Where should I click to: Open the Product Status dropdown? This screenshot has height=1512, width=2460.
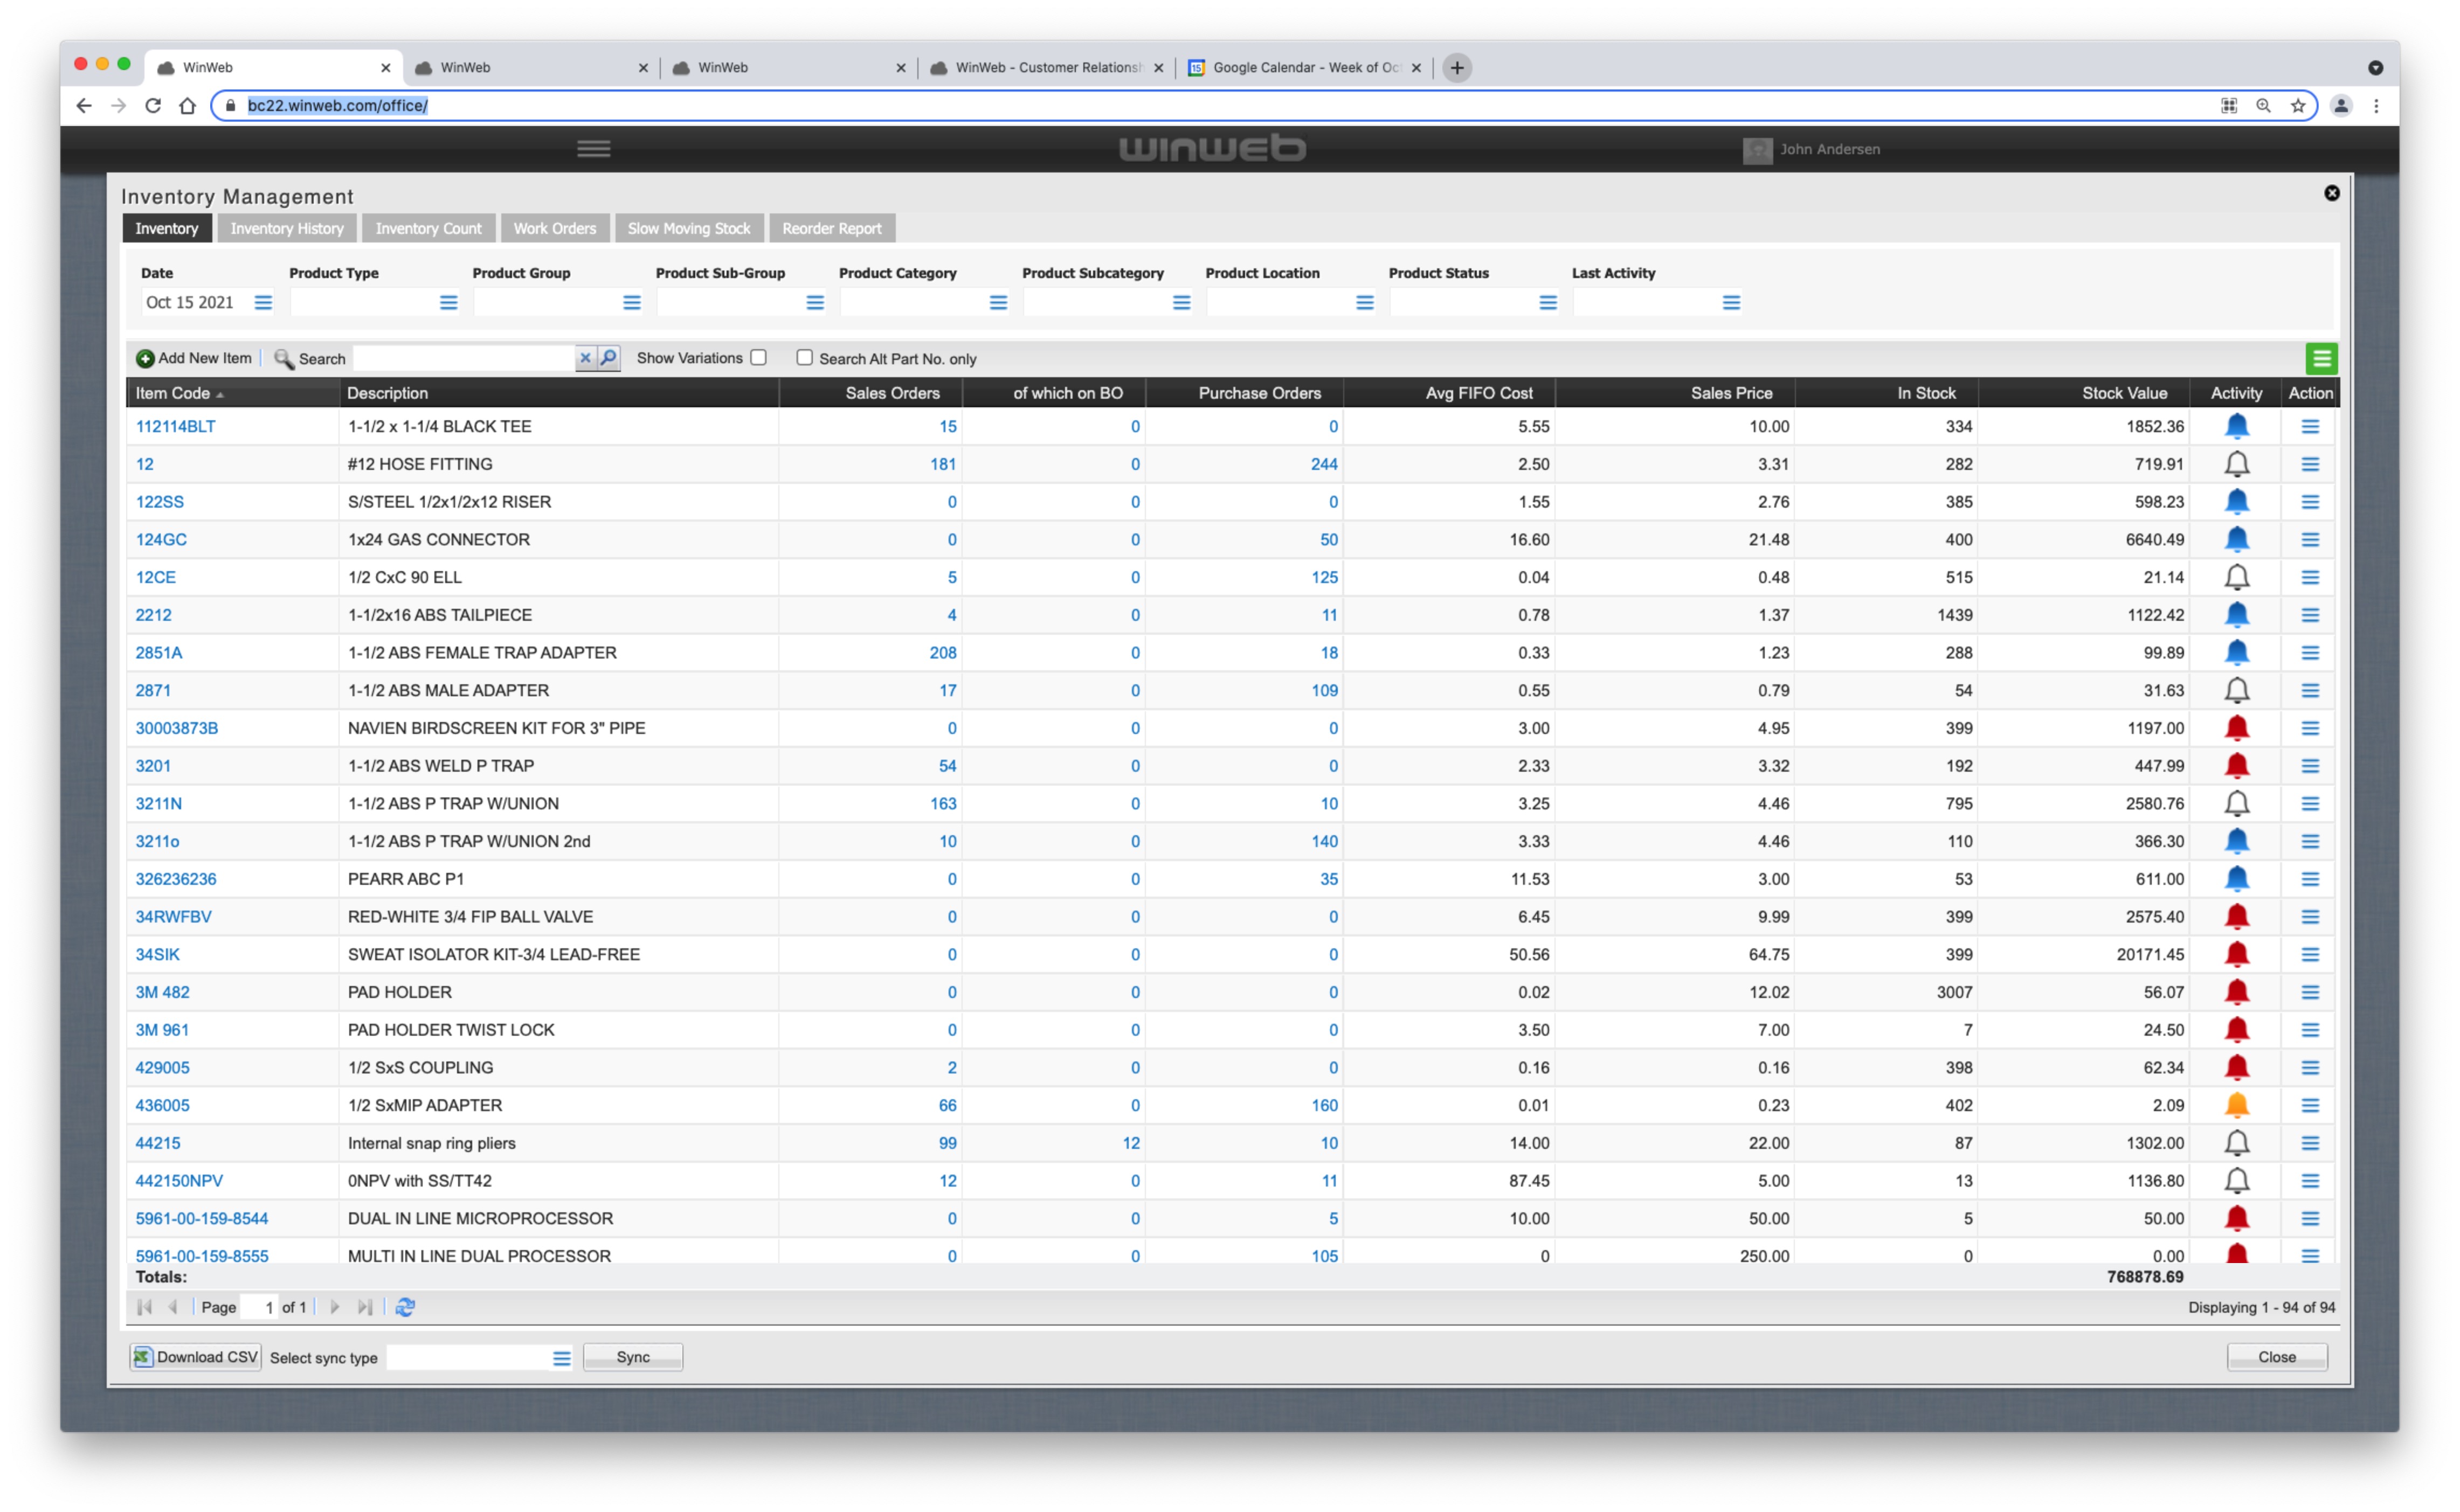pyautogui.click(x=1547, y=302)
